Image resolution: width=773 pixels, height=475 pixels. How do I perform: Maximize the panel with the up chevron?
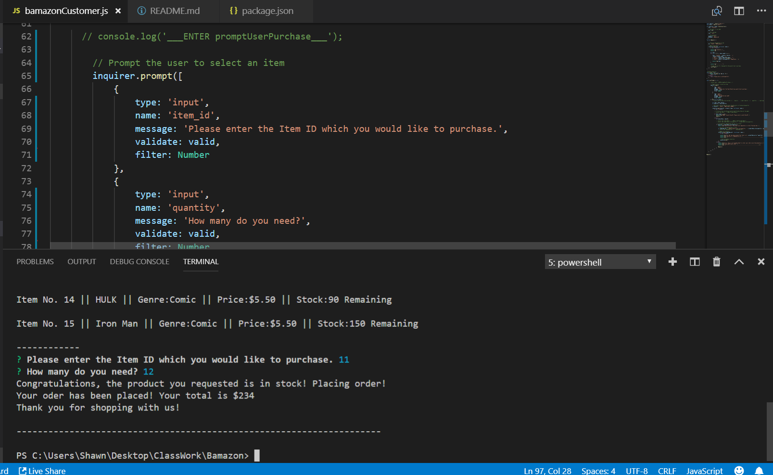click(x=739, y=262)
